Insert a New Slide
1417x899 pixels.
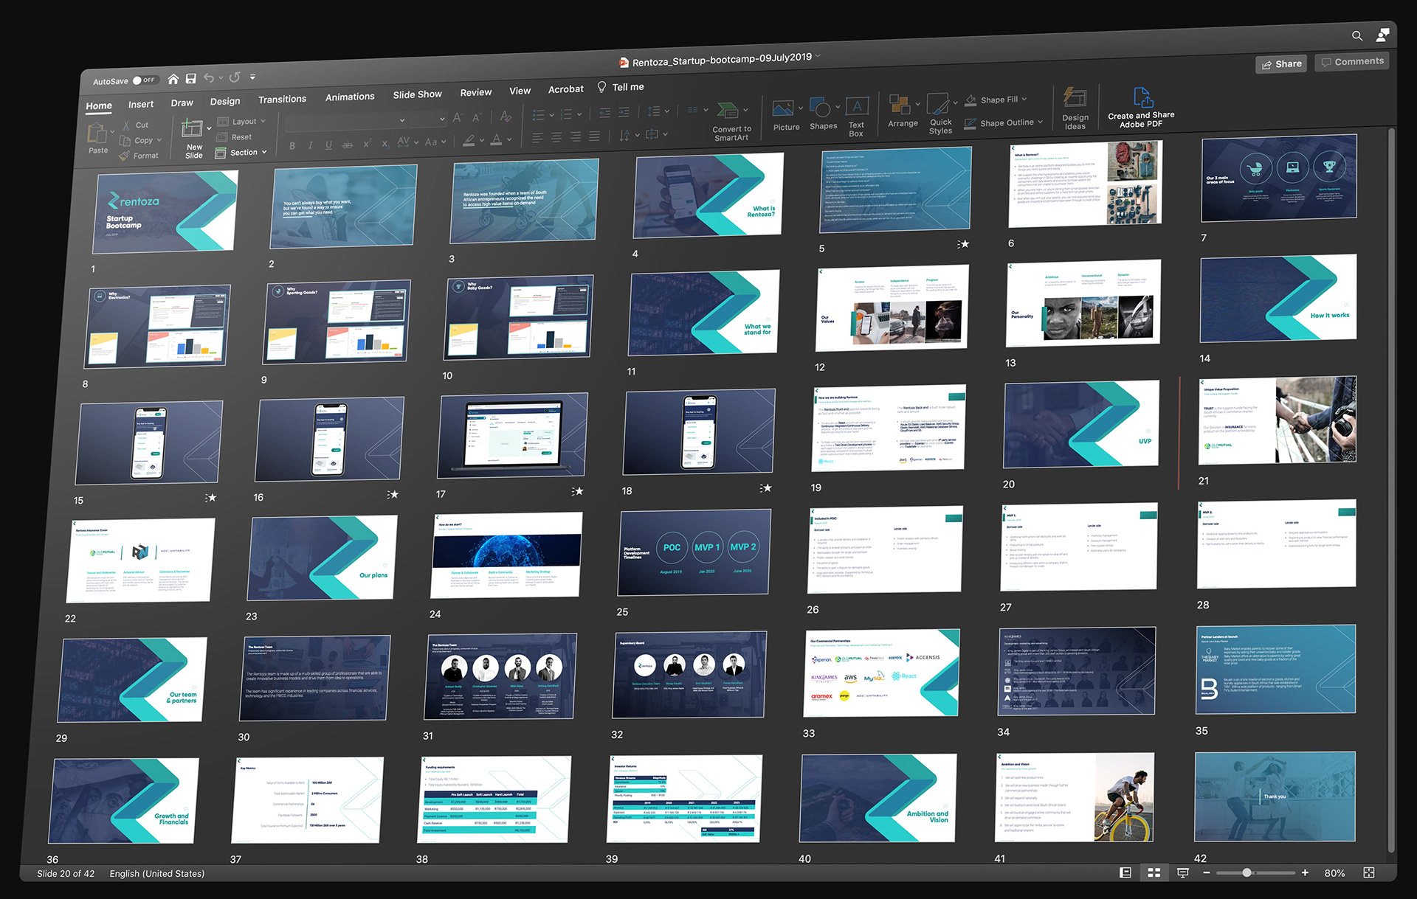pyautogui.click(x=193, y=138)
